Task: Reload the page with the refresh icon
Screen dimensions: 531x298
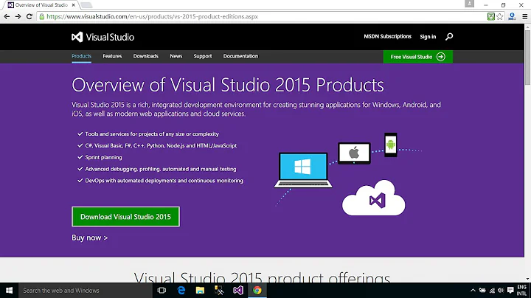Action: coord(29,16)
